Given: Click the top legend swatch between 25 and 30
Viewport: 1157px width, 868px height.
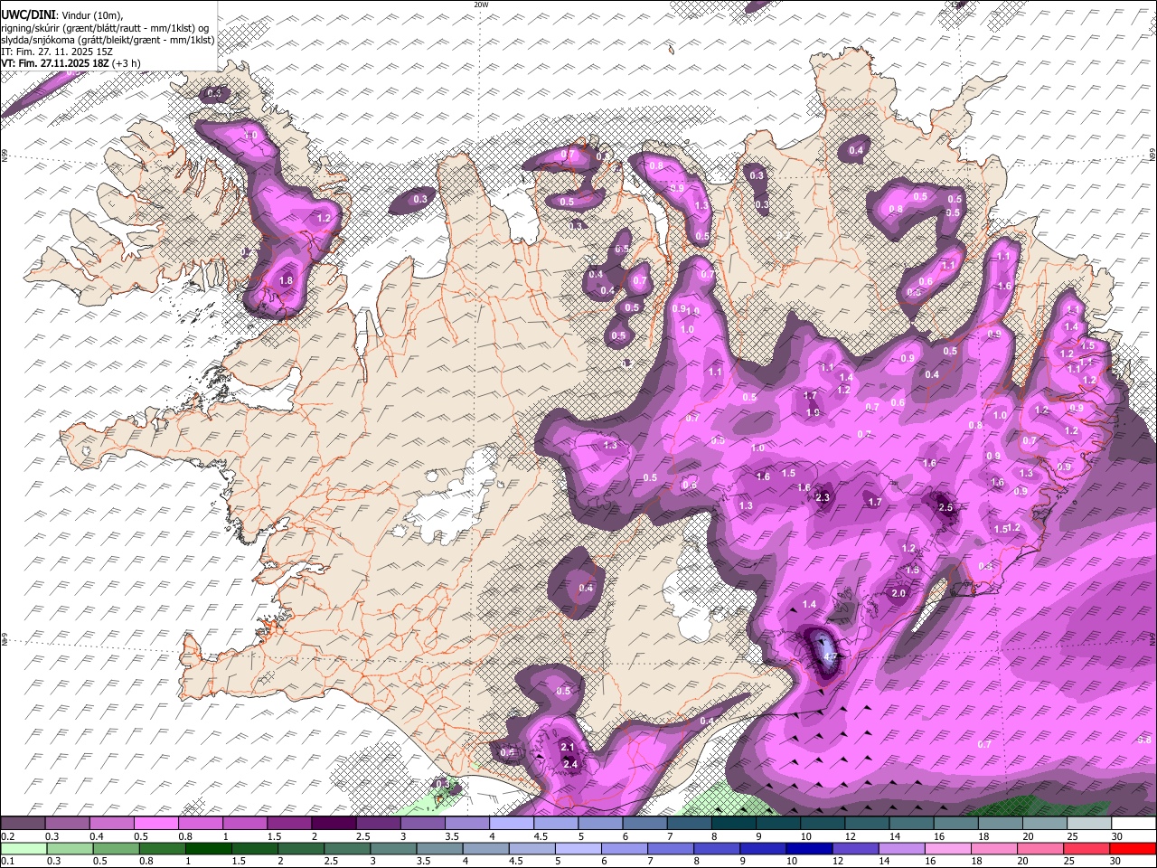Looking at the screenshot, I should pos(1088,824).
